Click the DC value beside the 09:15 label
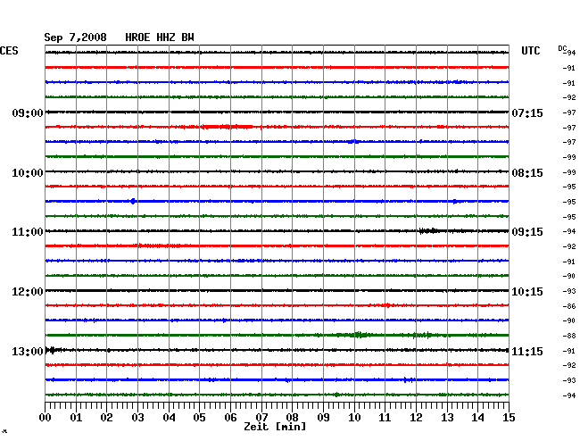580x441 pixels. 569,231
